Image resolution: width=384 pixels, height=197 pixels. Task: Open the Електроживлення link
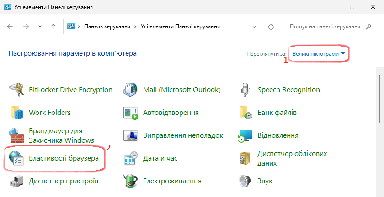[x=172, y=181]
